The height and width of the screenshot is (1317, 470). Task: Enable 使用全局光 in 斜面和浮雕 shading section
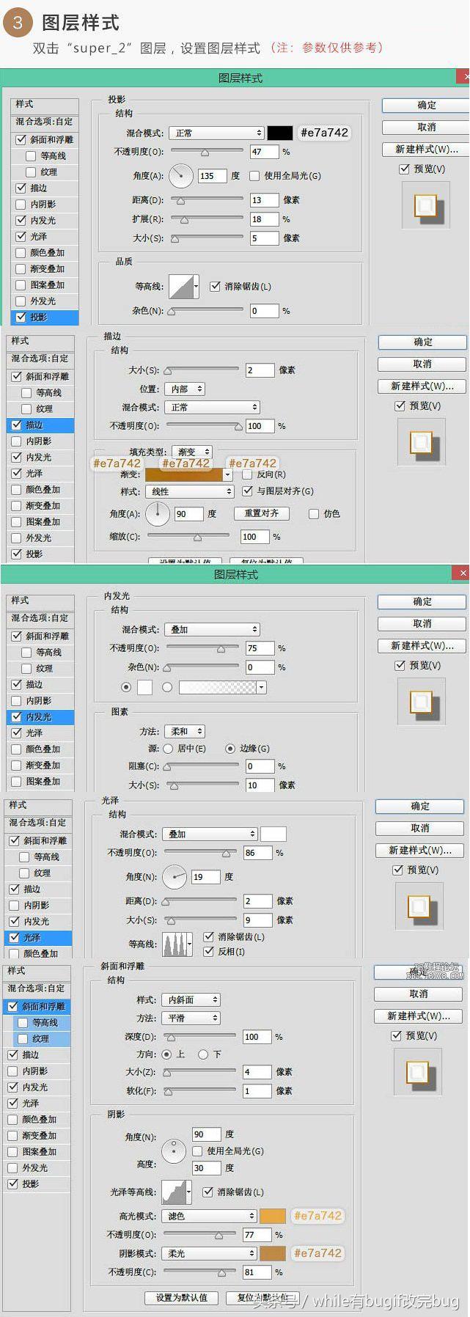197,1151
